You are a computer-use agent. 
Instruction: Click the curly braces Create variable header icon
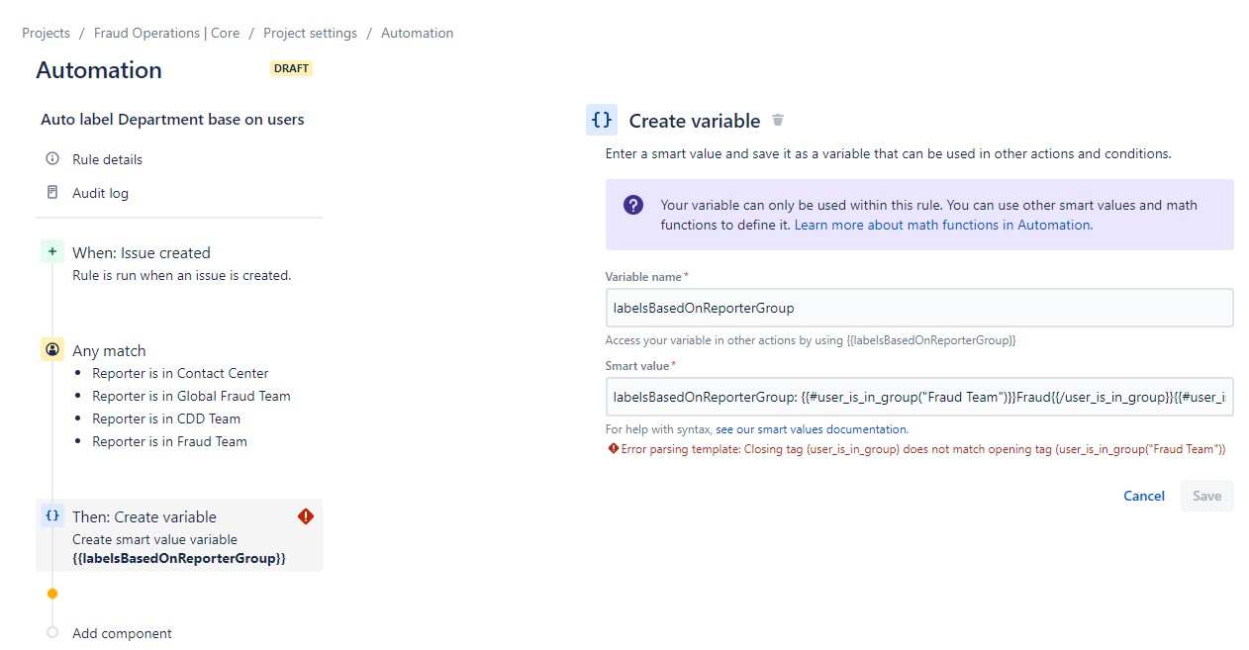point(601,120)
